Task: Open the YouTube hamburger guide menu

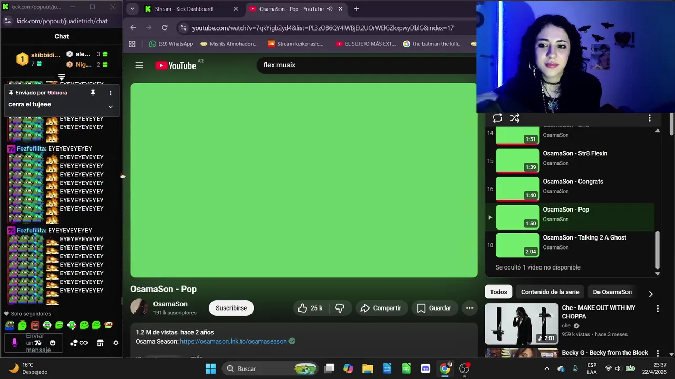Action: [x=139, y=65]
